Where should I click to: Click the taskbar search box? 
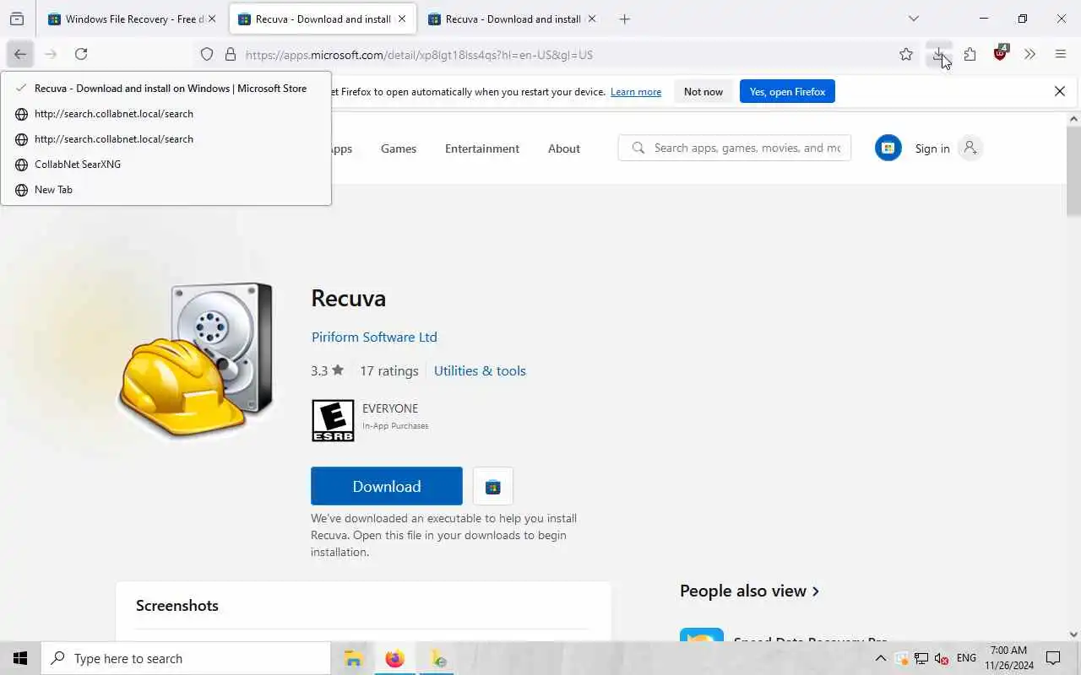[186, 658]
